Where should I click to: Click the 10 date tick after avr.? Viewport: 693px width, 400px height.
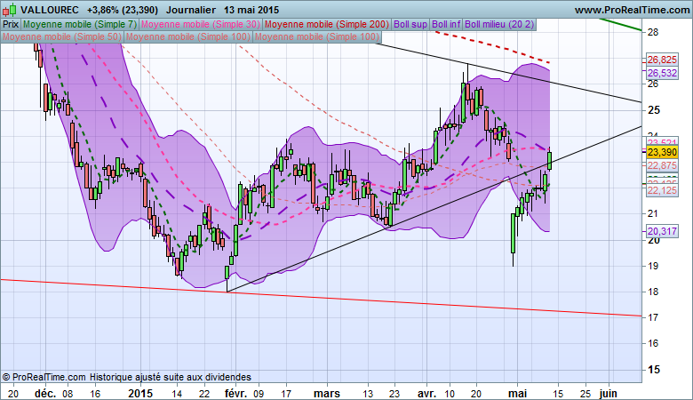point(450,394)
